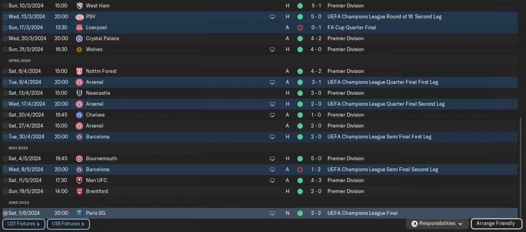Toggle the selection tick on the Liverpool row
526x232 pixels.
coord(5,27)
